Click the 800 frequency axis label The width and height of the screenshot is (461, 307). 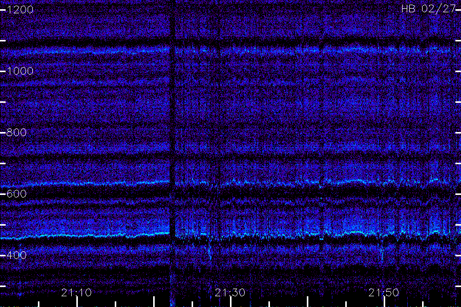coord(16,133)
